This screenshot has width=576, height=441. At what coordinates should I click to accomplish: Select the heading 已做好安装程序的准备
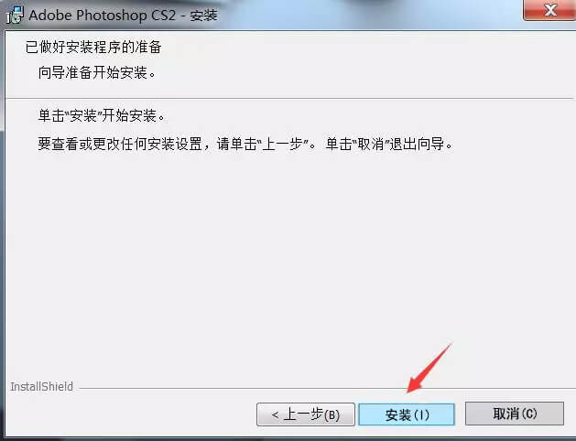93,47
